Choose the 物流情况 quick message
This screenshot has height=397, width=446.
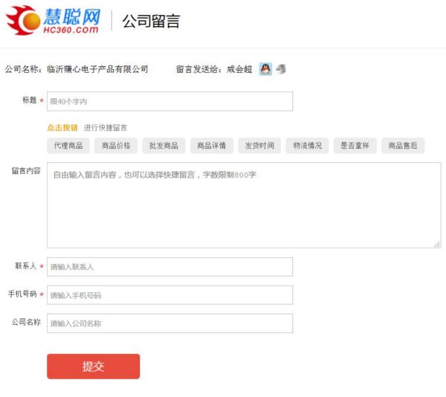[x=307, y=146]
